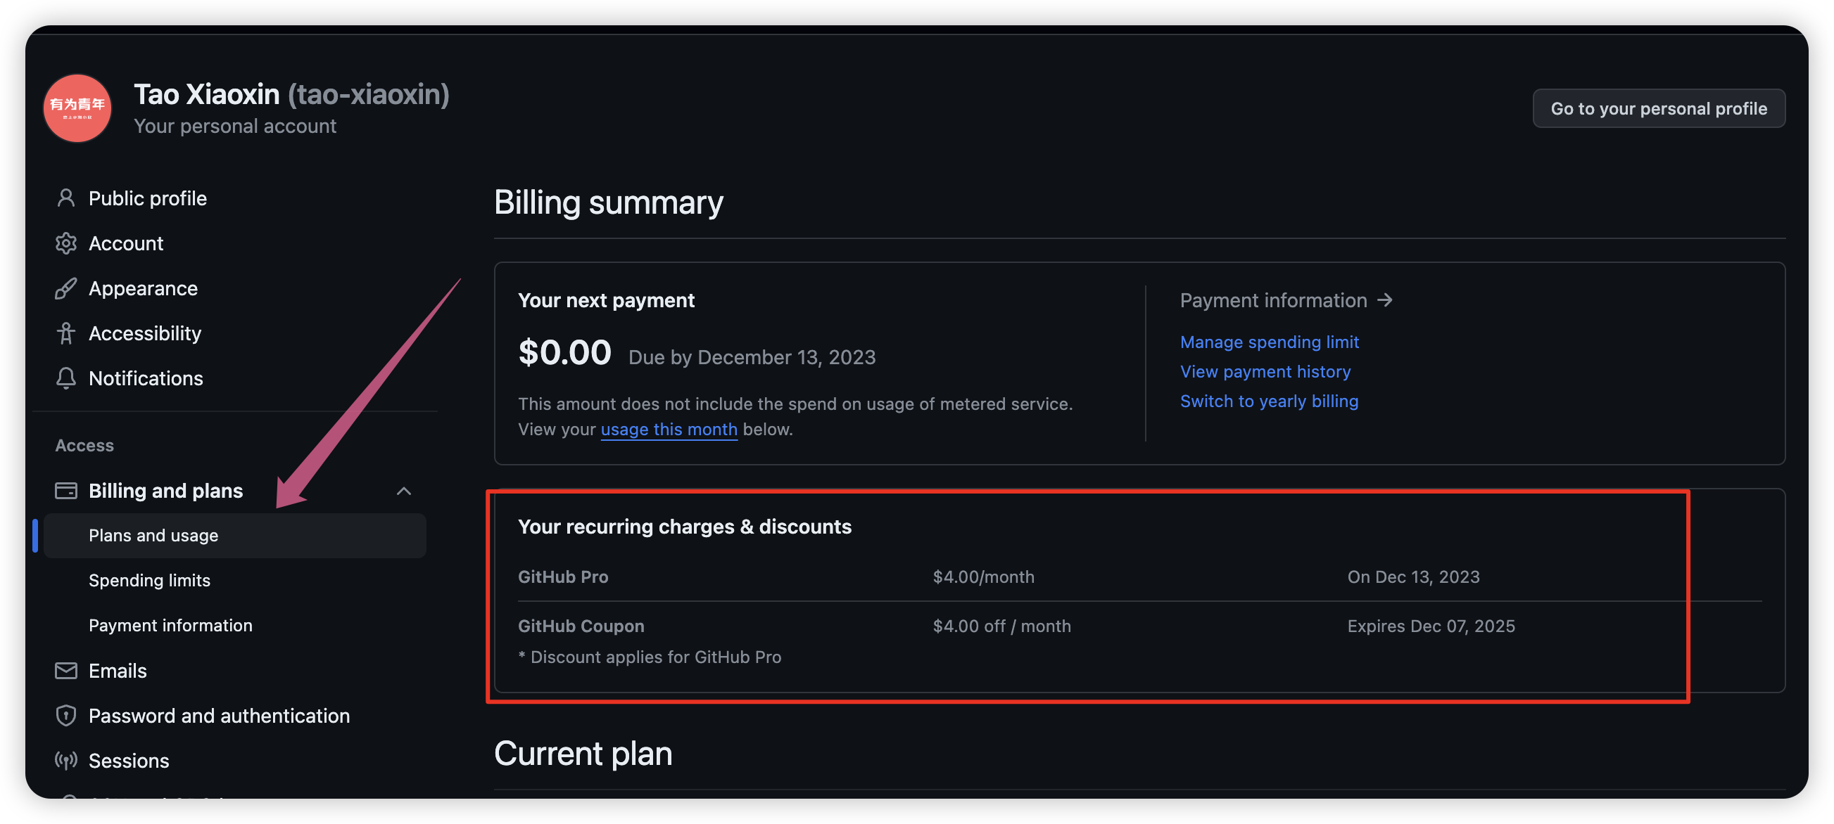Open the Manage spending limit link
1834x824 pixels.
pyautogui.click(x=1269, y=342)
